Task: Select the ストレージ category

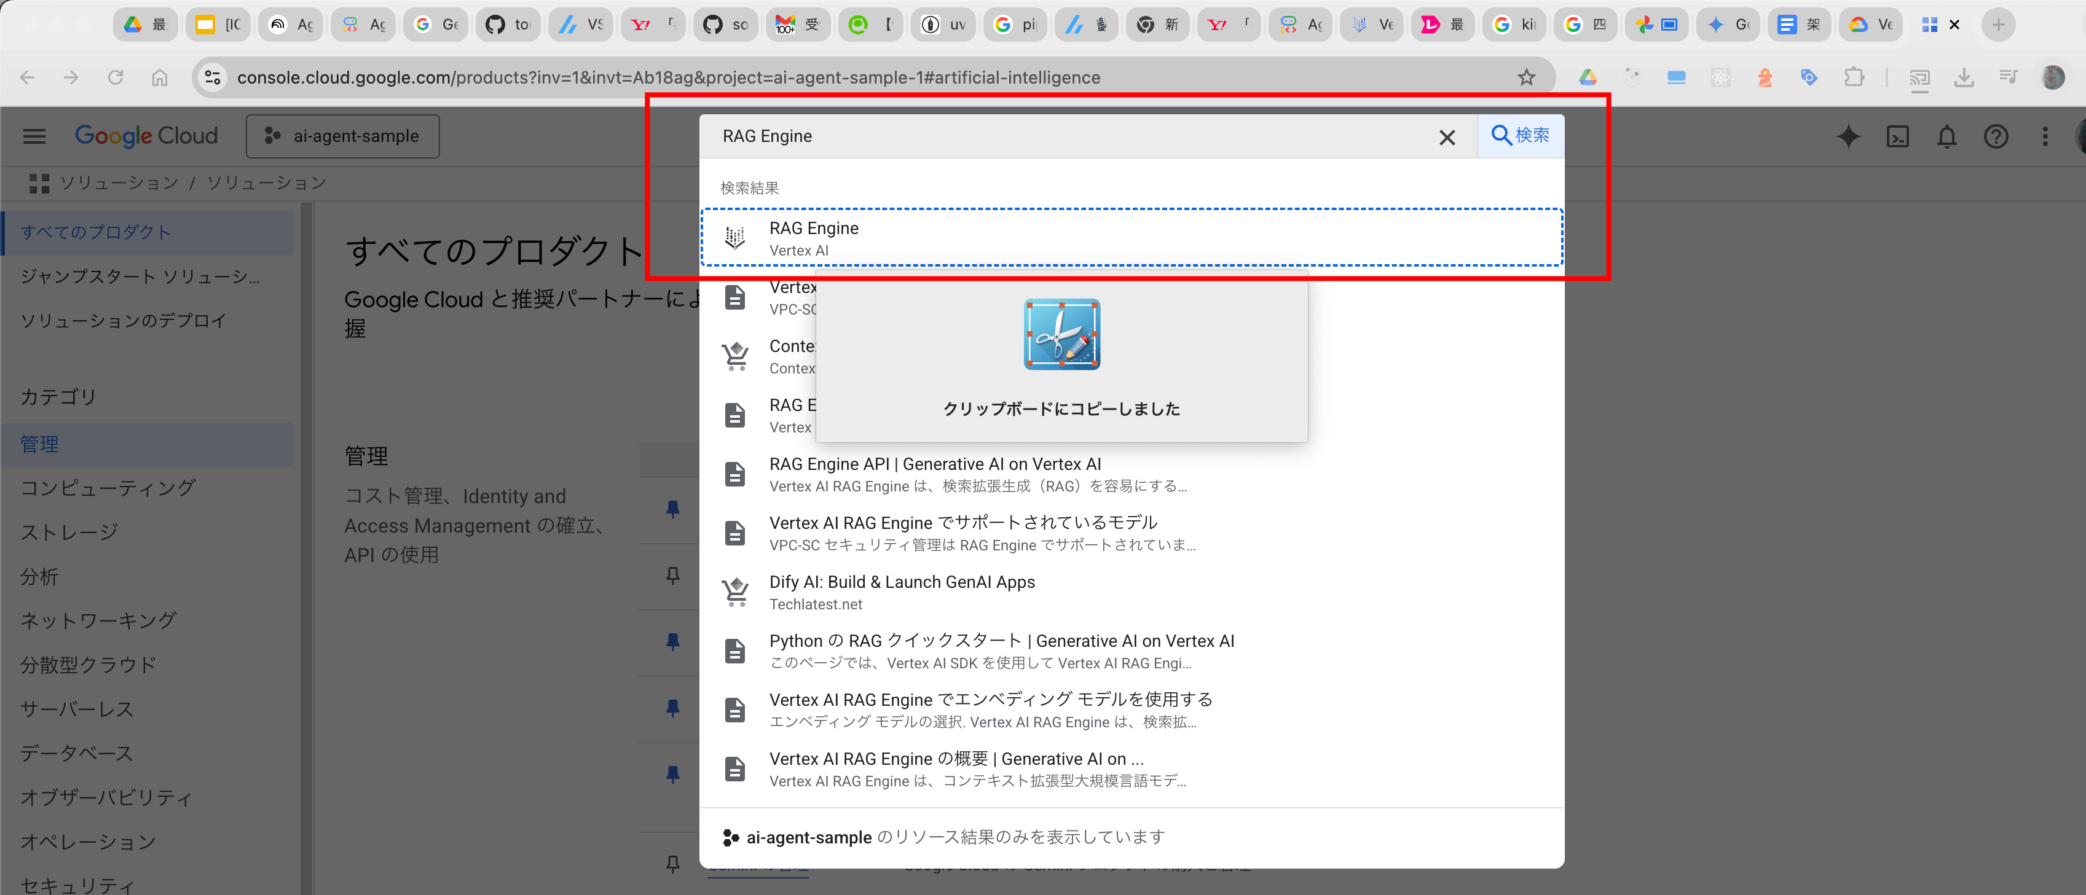Action: pos(148,533)
